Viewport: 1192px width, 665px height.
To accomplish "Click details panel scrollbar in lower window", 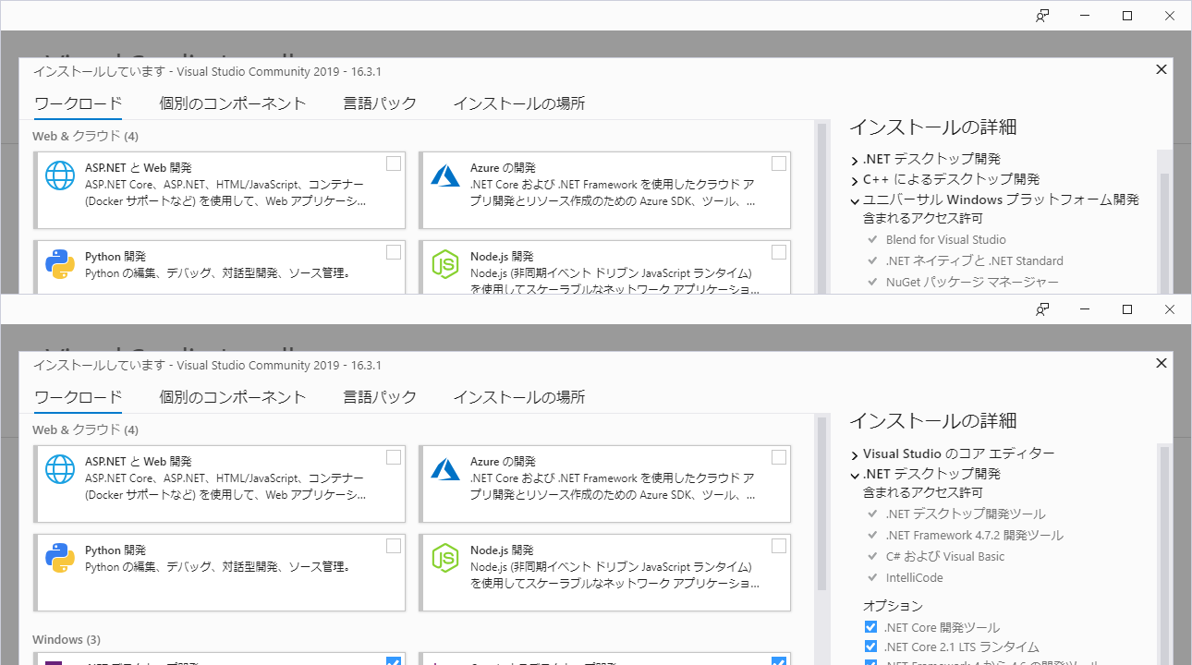I will pyautogui.click(x=1164, y=554).
